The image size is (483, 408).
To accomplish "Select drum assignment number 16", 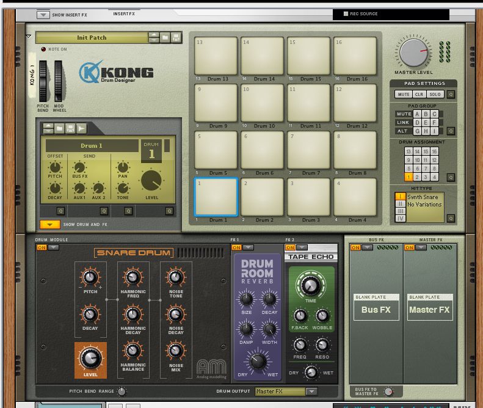I will pyautogui.click(x=434, y=151).
